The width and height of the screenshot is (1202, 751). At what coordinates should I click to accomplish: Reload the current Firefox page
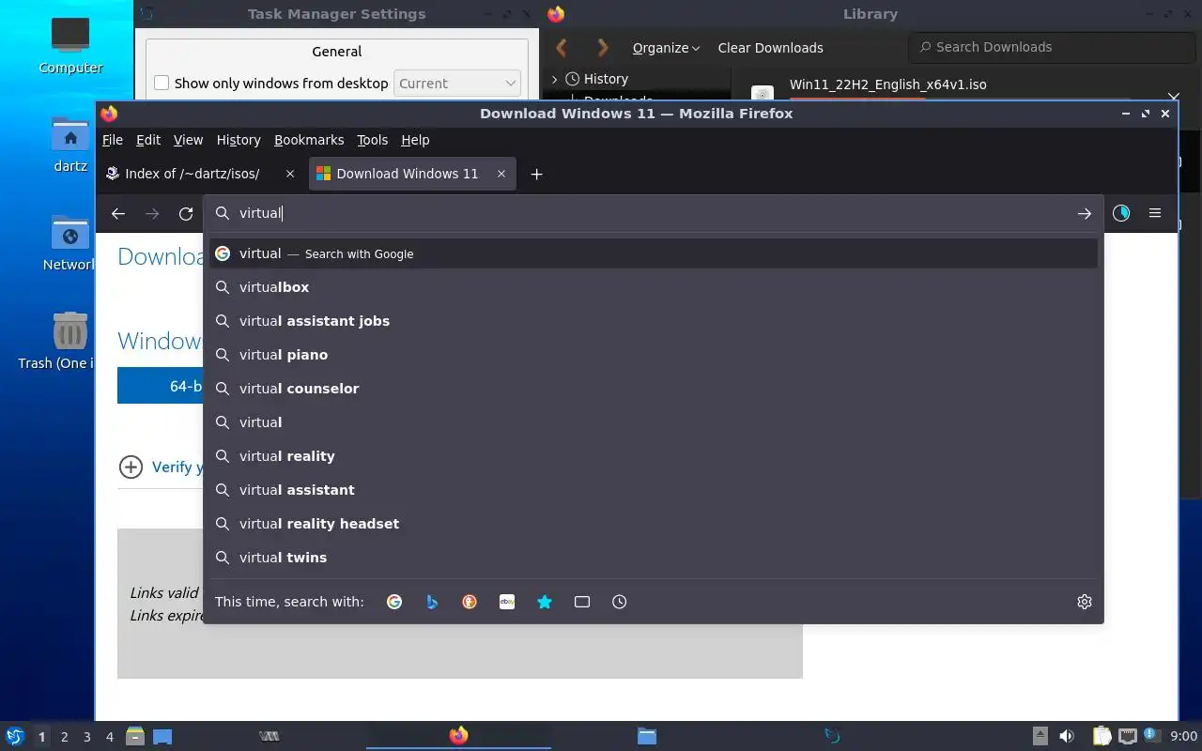point(186,214)
